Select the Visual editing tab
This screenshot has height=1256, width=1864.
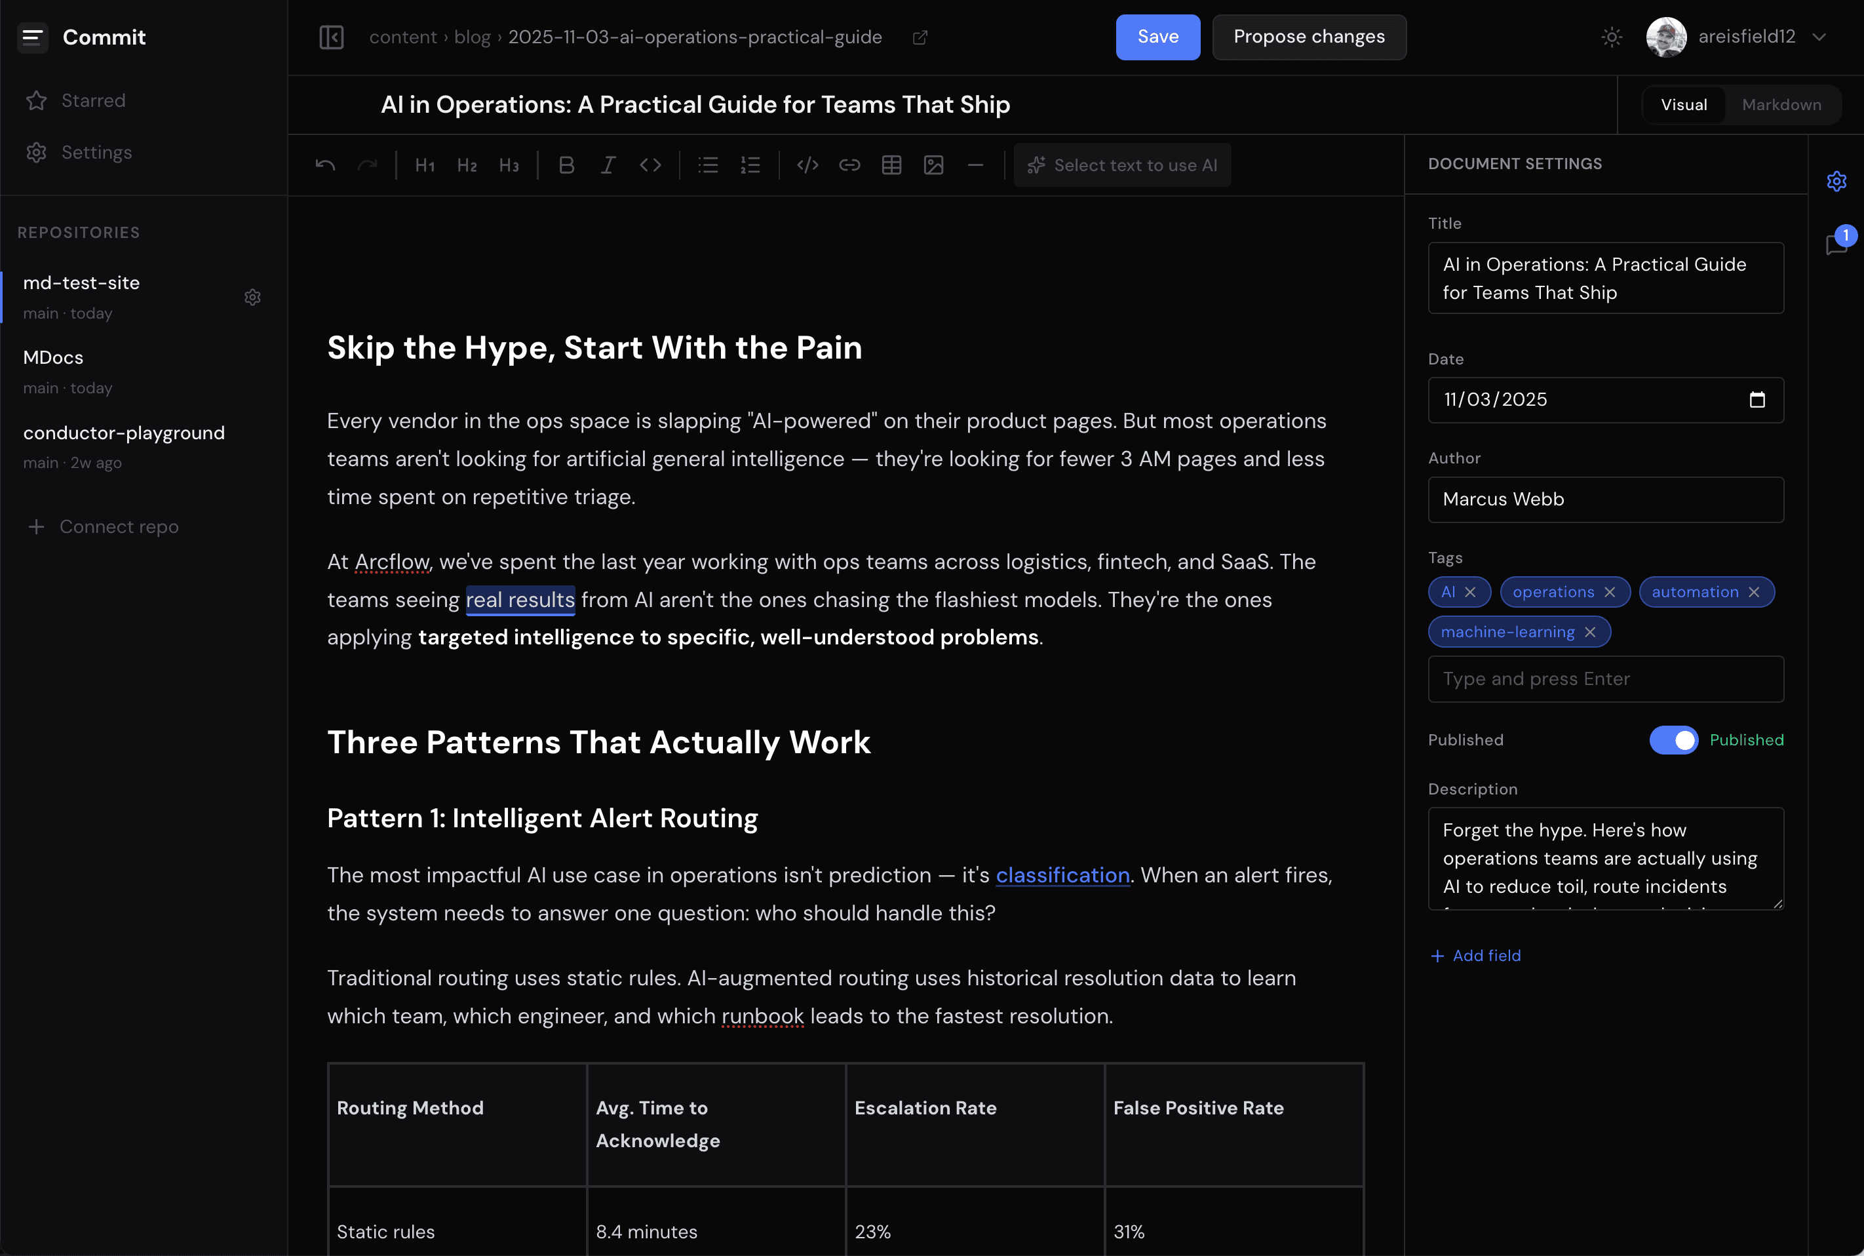(x=1683, y=104)
